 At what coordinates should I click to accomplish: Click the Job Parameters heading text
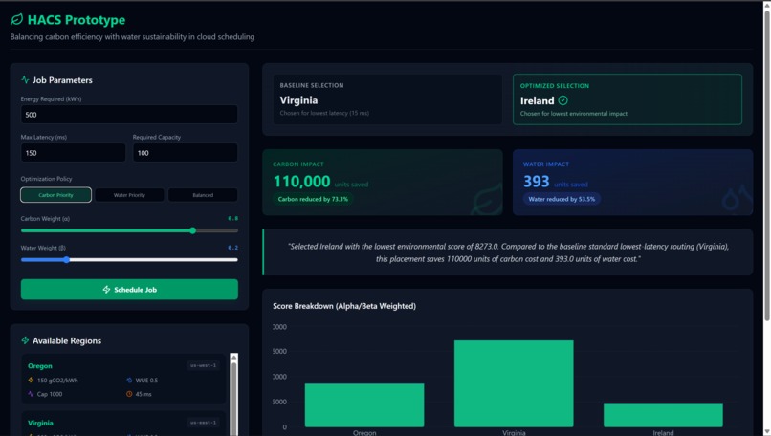(x=62, y=80)
